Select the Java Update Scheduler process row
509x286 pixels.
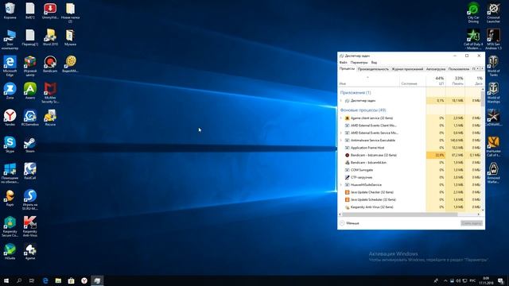(410, 199)
